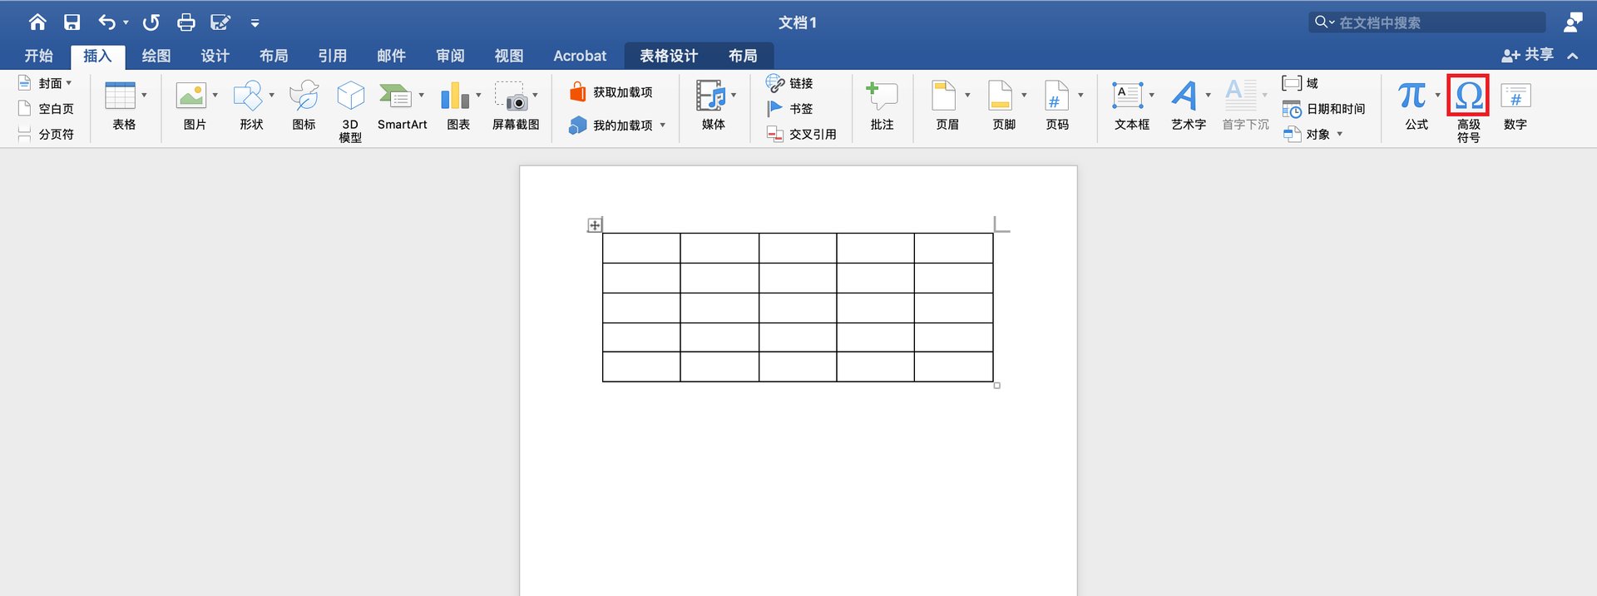Click 获取加载项 to get add-ins

(611, 92)
